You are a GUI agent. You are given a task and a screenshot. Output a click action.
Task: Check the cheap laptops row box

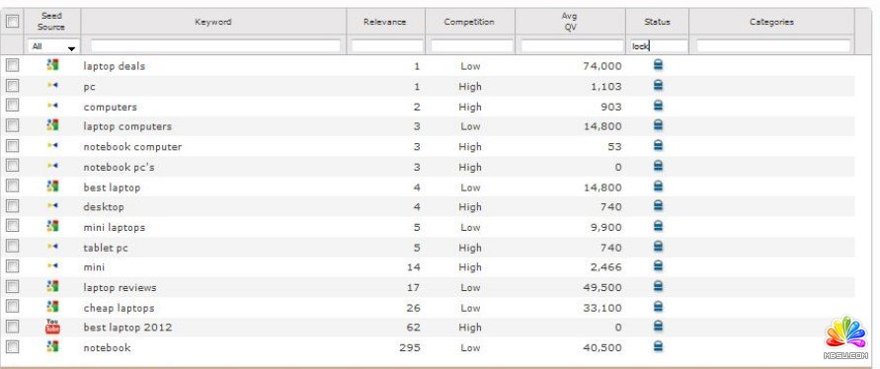click(x=12, y=306)
